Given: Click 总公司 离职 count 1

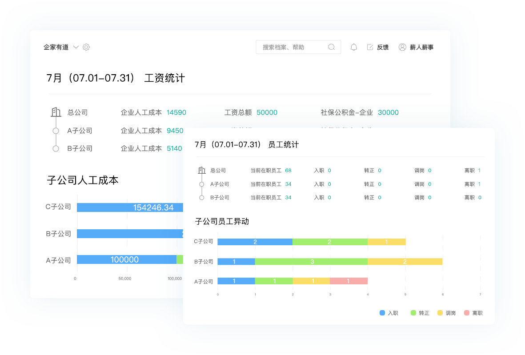Looking at the screenshot, I should click(480, 170).
